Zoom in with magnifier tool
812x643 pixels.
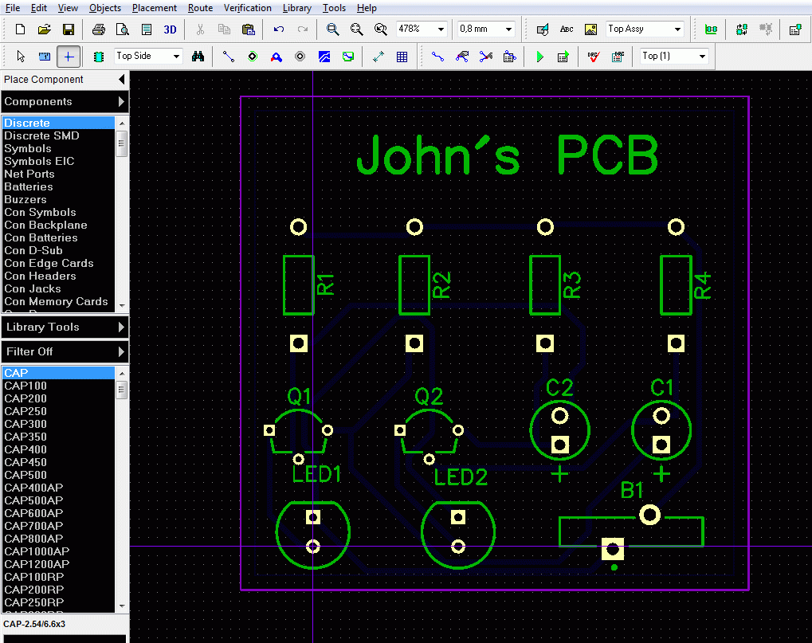coord(332,29)
